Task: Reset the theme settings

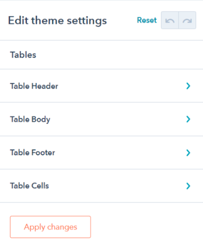Action: click(147, 20)
